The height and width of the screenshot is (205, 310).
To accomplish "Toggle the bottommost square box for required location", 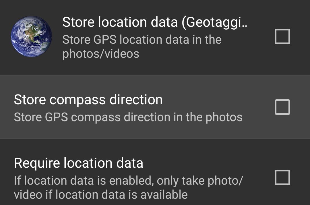I will [x=282, y=177].
